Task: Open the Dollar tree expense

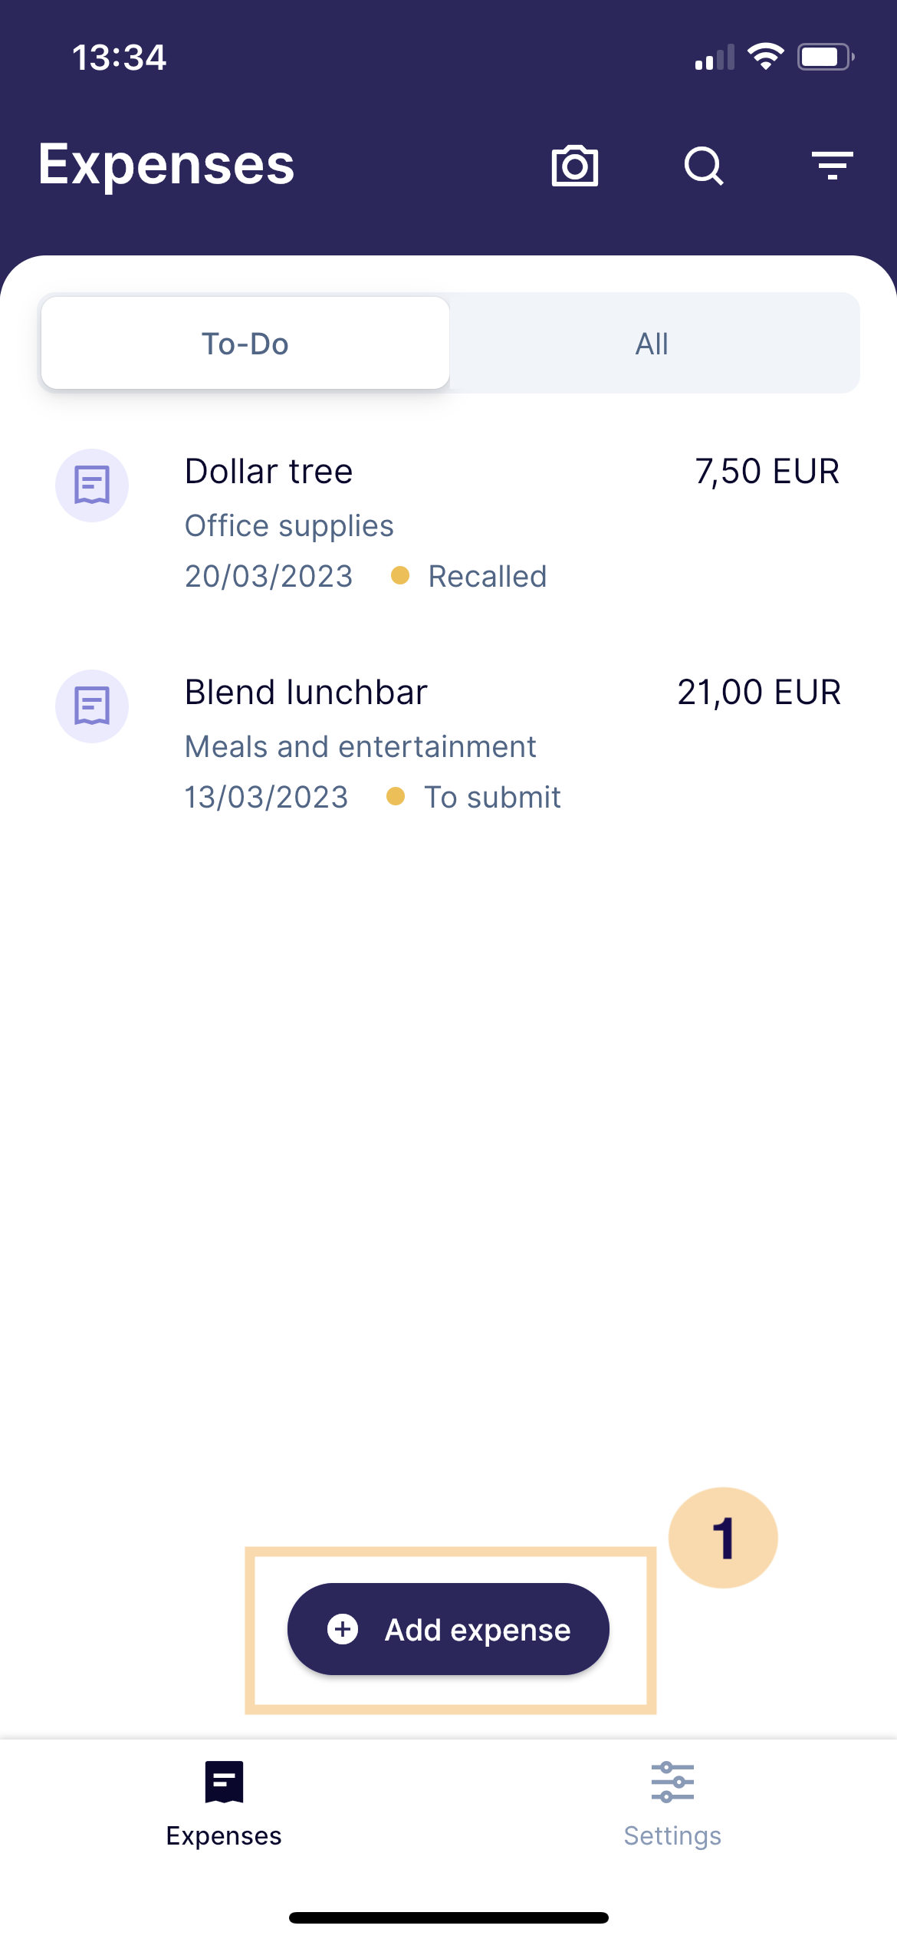Action: (x=449, y=523)
